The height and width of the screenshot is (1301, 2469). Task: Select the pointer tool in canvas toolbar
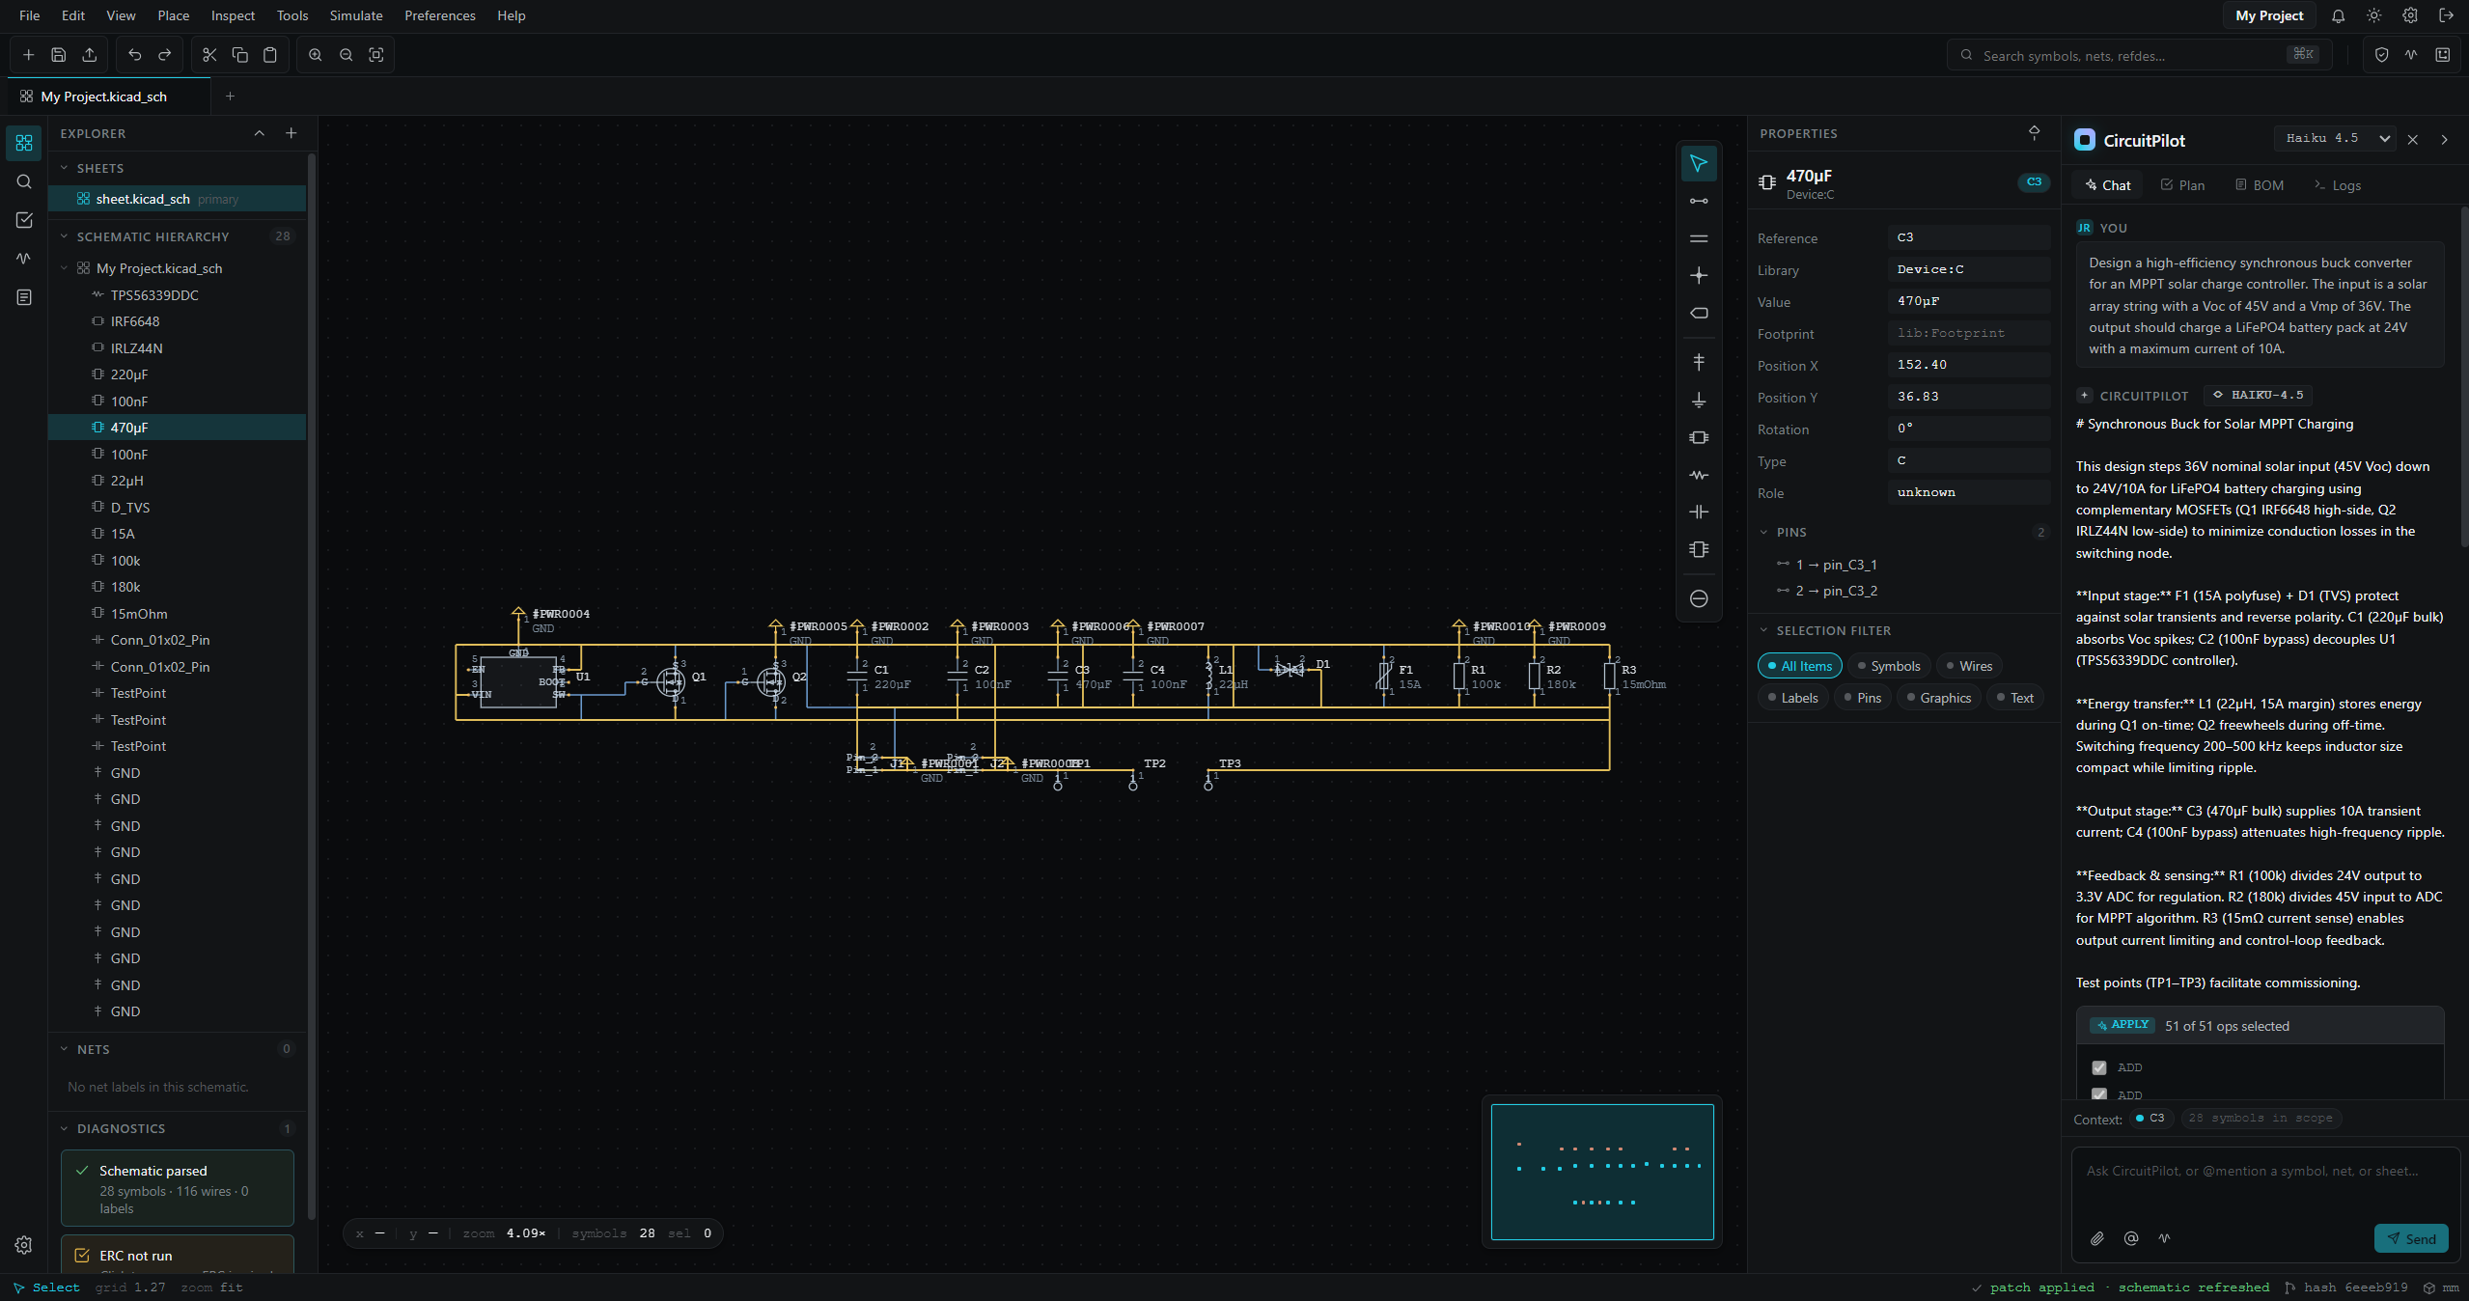(1699, 163)
